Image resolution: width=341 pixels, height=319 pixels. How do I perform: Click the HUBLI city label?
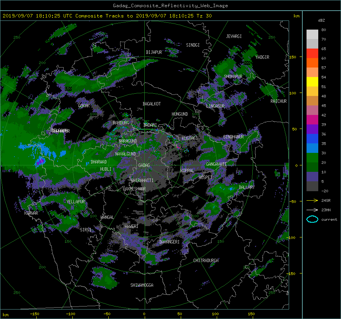point(106,169)
